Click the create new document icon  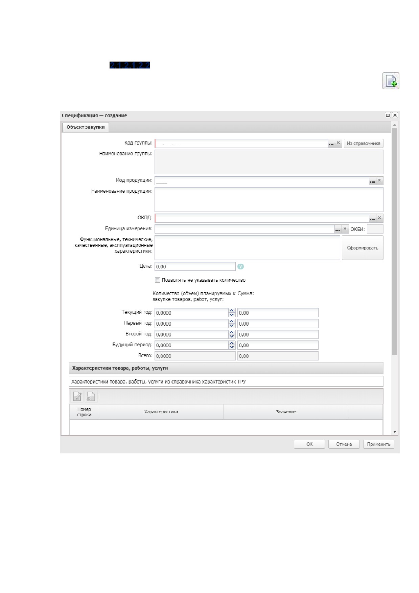[x=391, y=81]
